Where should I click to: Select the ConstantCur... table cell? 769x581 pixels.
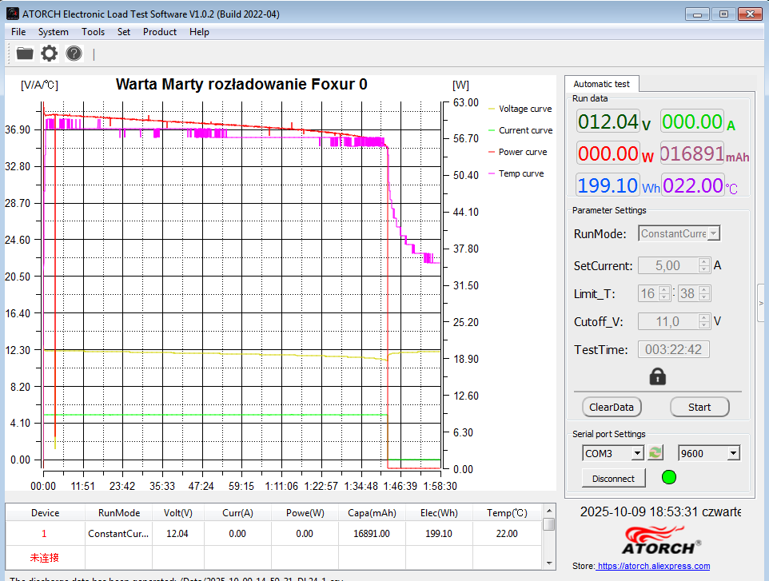coord(118,533)
